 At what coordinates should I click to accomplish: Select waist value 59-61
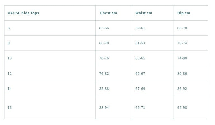[x=140, y=28]
